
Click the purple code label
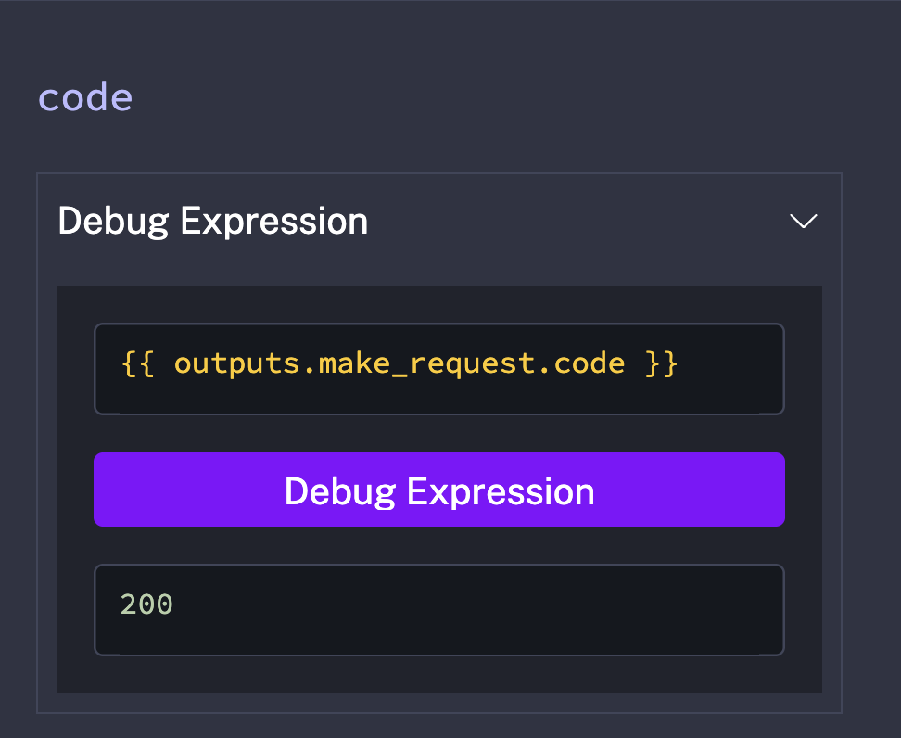pyautogui.click(x=85, y=96)
